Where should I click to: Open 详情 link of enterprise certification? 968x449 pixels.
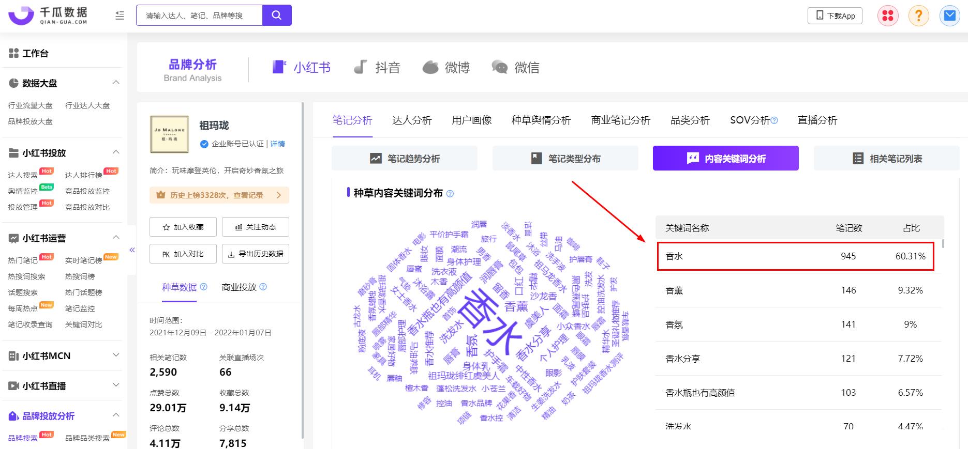tap(278, 144)
